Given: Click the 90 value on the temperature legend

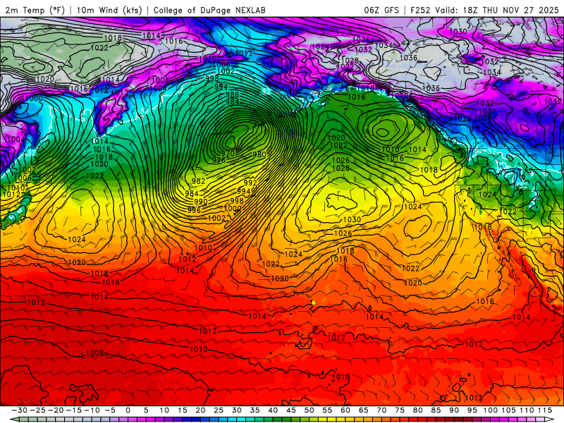Looking at the screenshot, I should (x=454, y=410).
